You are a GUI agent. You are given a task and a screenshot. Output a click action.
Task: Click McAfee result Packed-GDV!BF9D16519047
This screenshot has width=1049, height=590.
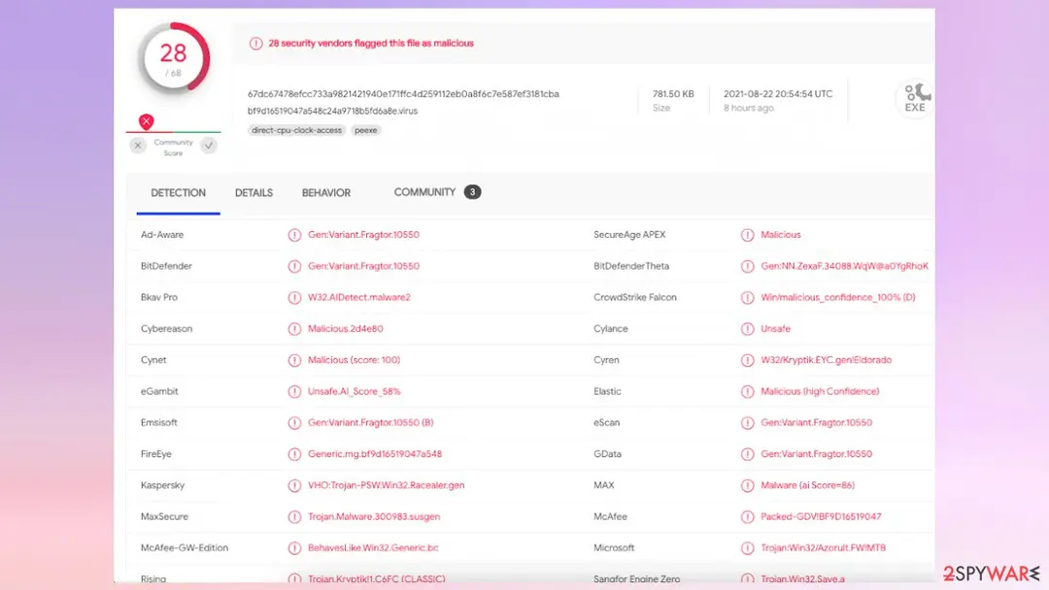[x=821, y=516]
